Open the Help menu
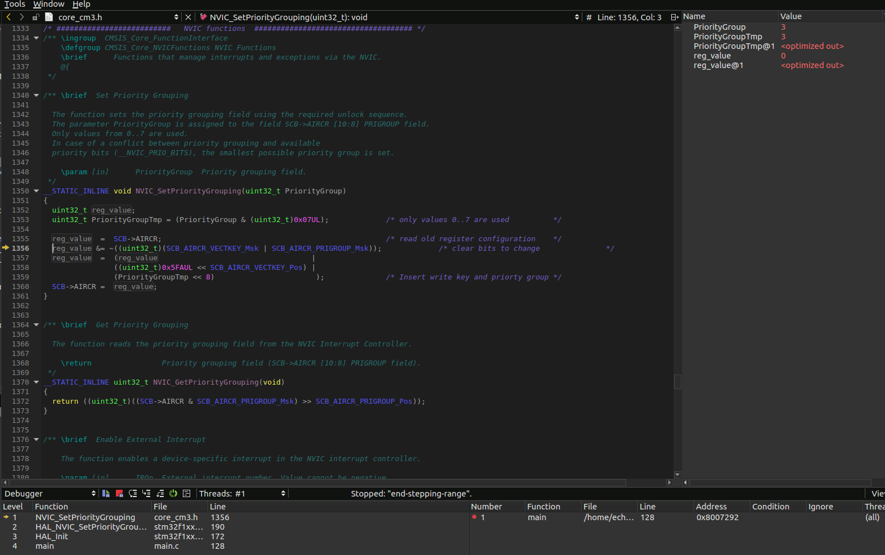The image size is (885, 555). coord(81,4)
